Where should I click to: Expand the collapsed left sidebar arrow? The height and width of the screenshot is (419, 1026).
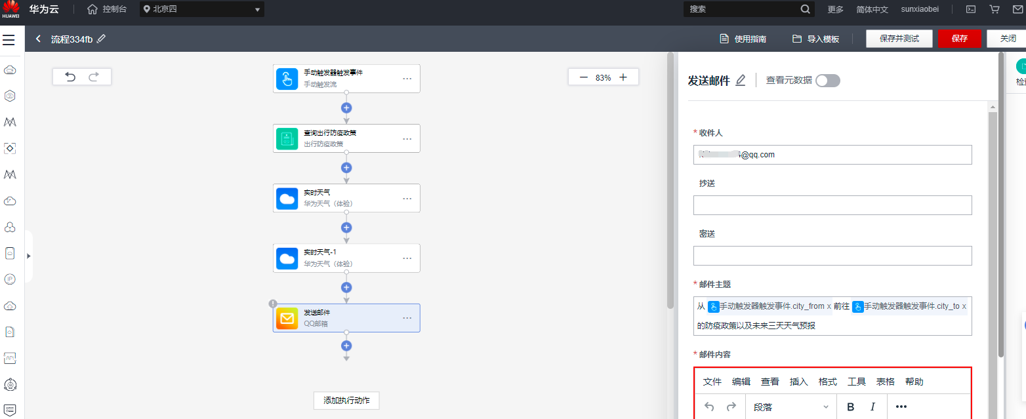(29, 256)
